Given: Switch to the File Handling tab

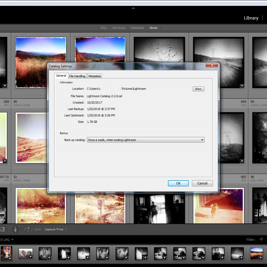Looking at the screenshot, I should click(77, 76).
